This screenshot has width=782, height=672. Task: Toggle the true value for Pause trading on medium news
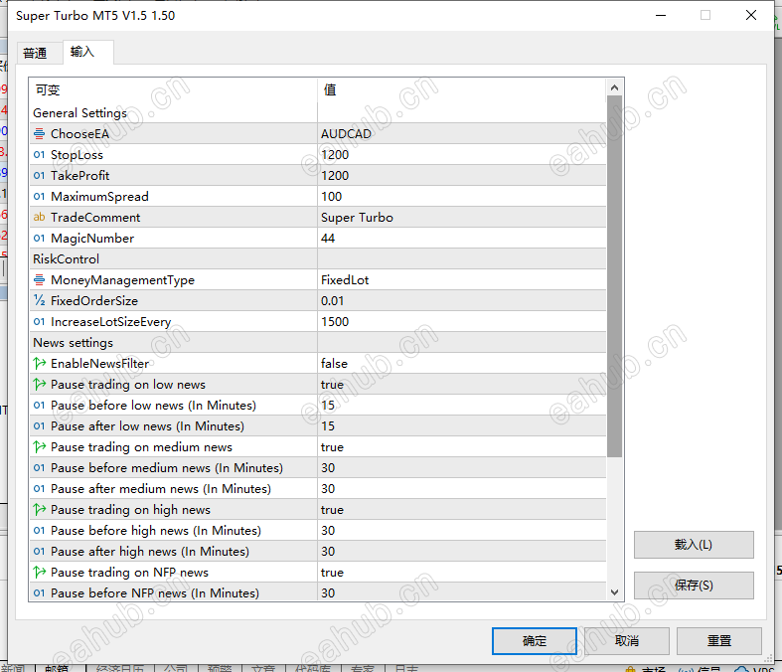pyautogui.click(x=462, y=447)
